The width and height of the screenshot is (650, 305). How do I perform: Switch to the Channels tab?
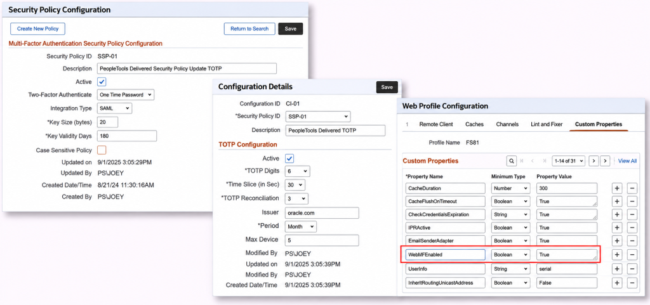[x=507, y=124]
